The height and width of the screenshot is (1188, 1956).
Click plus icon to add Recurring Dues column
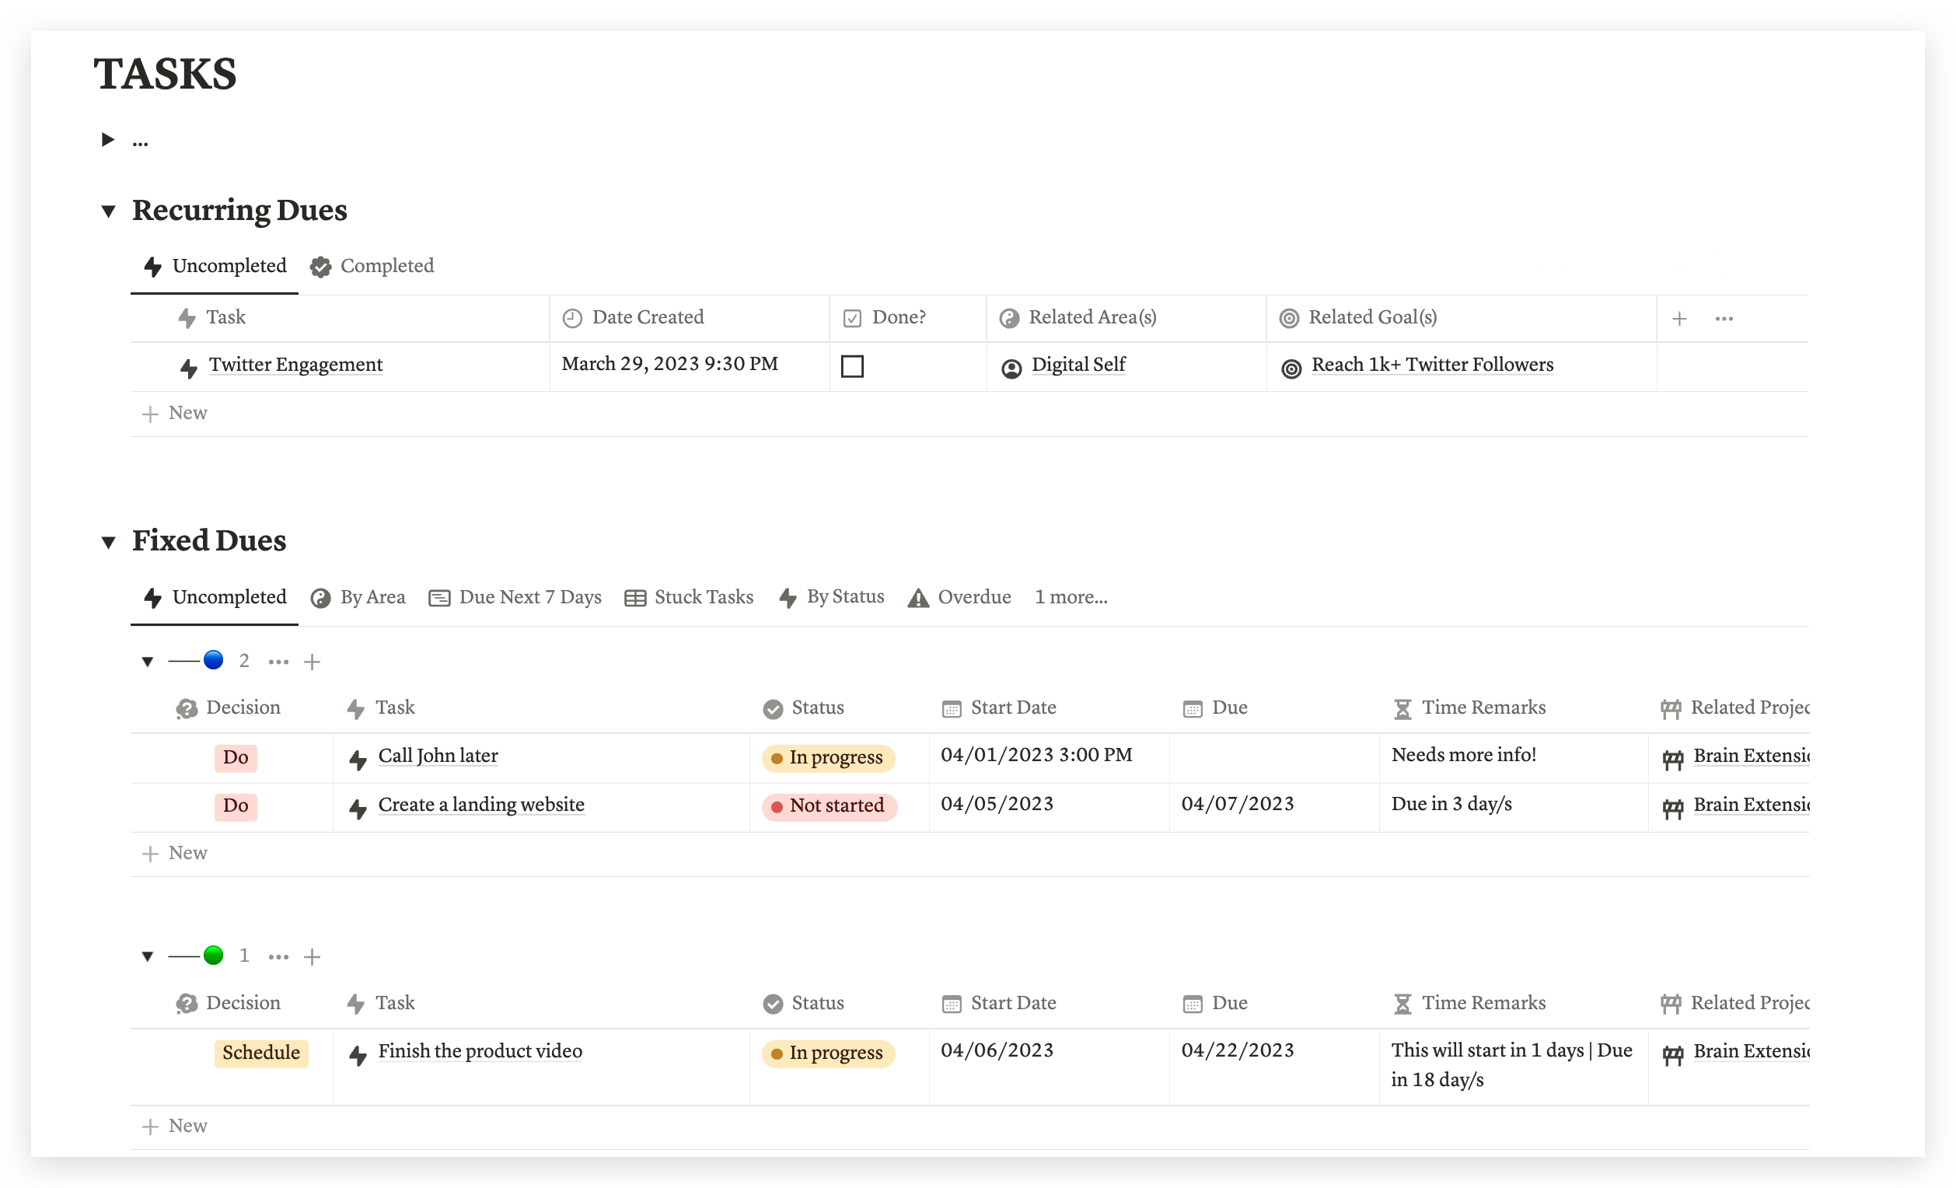(x=1679, y=320)
